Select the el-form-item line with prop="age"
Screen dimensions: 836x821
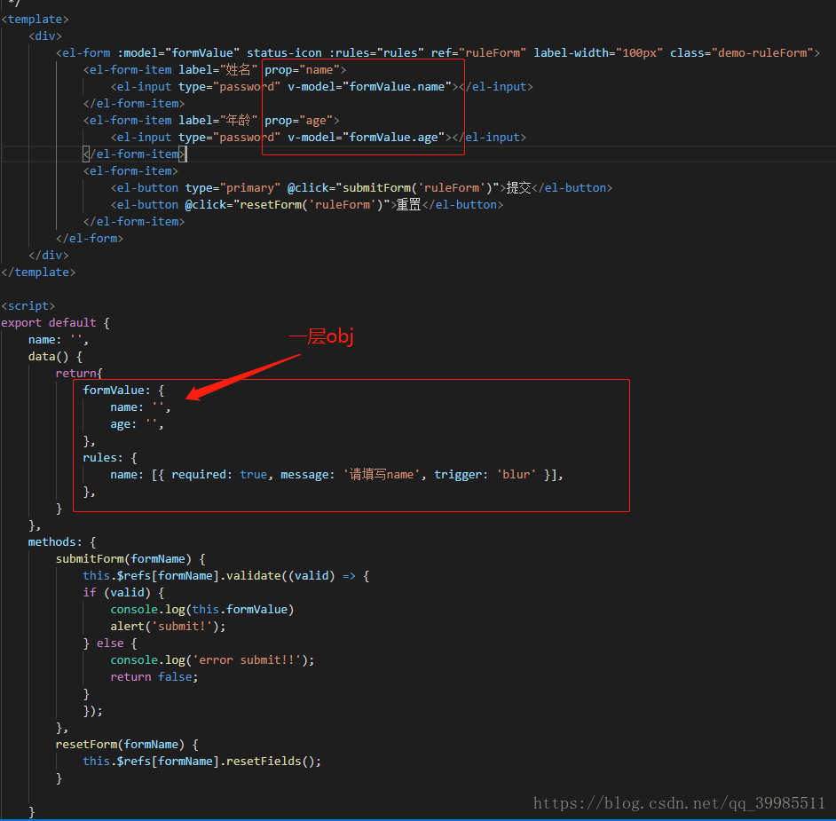pyautogui.click(x=211, y=121)
